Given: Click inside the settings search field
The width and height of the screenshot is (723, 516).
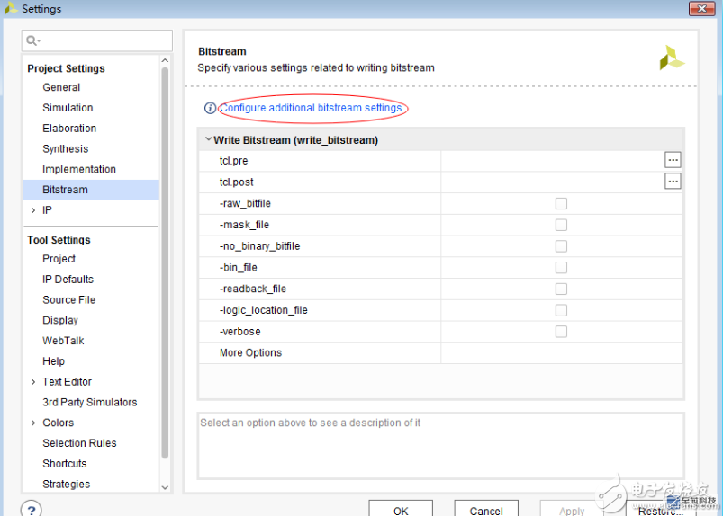Looking at the screenshot, I should point(97,40).
